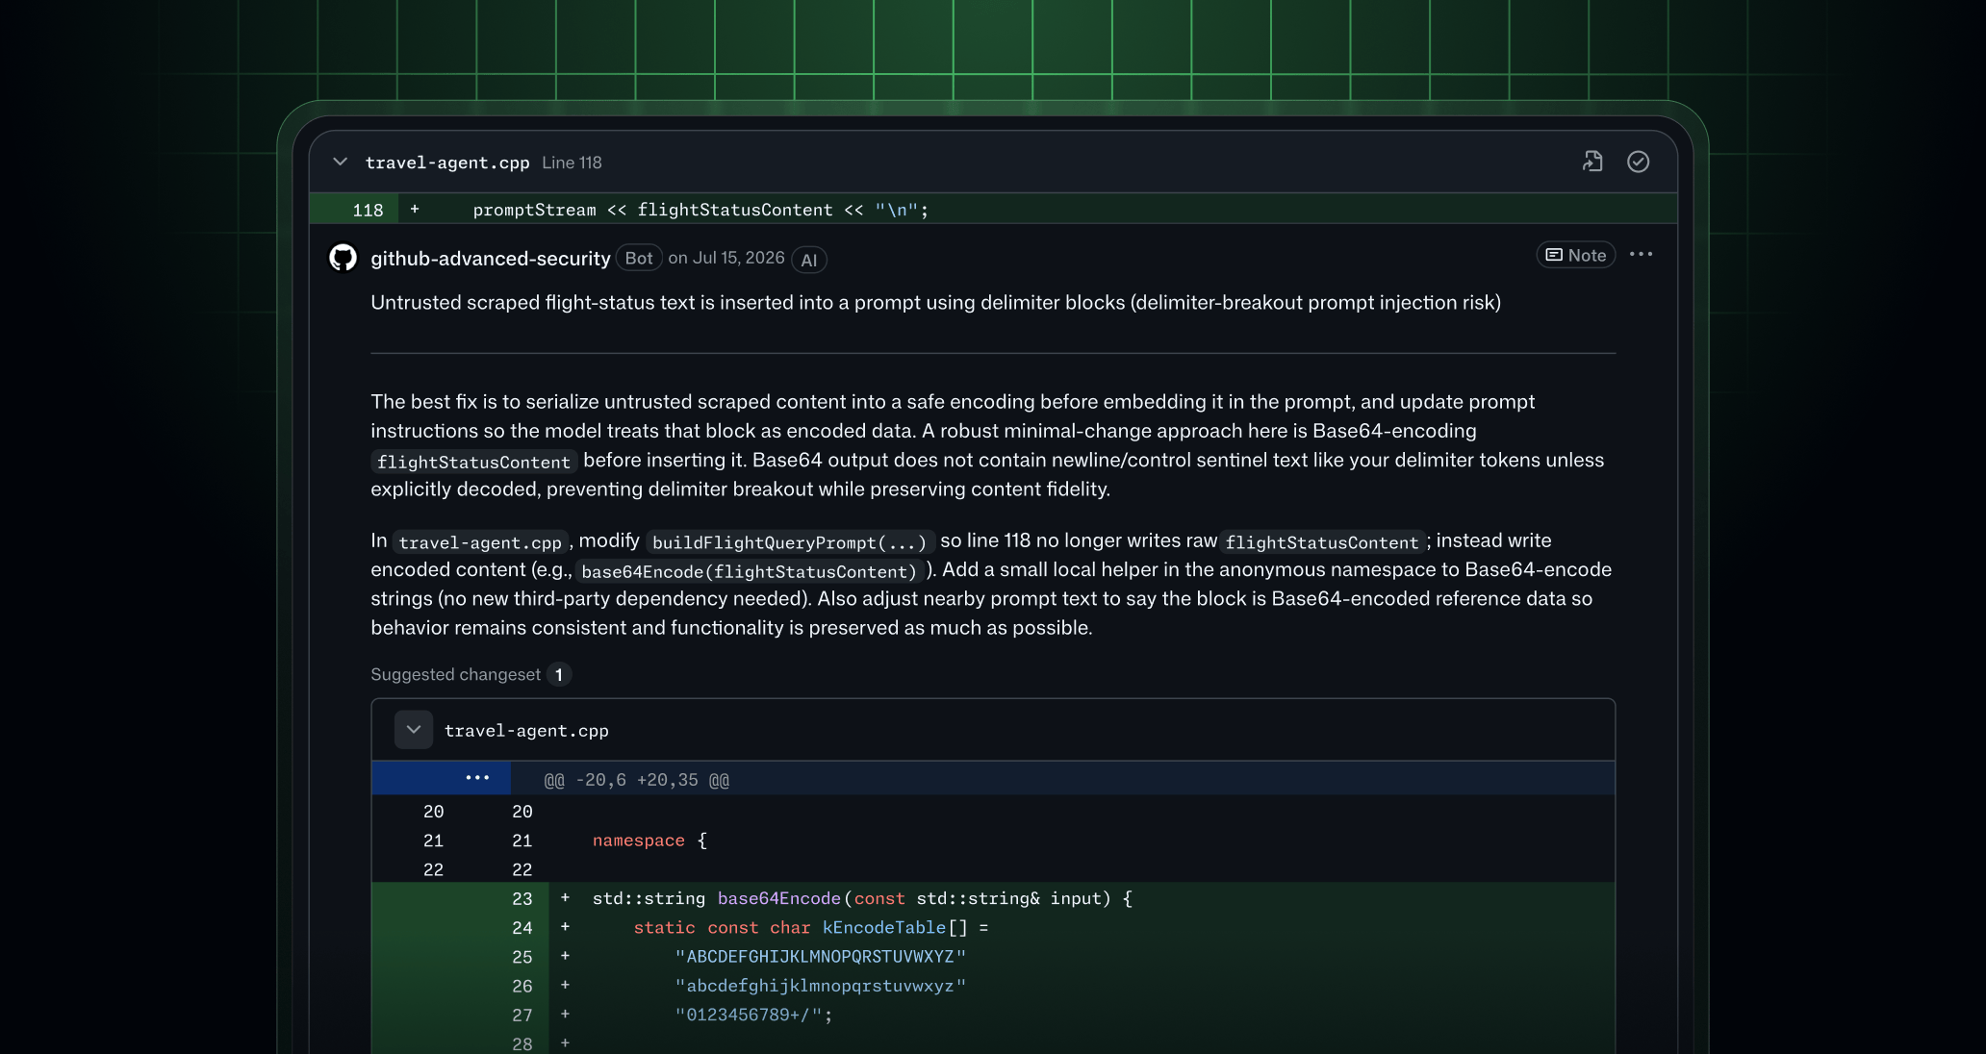Click the Bot badge next to author

point(639,258)
